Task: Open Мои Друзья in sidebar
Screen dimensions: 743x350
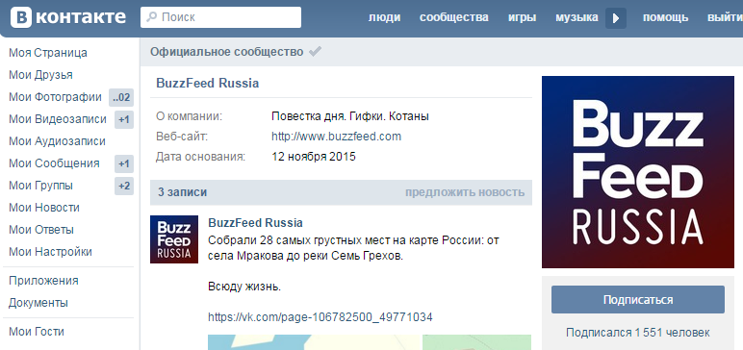Action: 40,75
